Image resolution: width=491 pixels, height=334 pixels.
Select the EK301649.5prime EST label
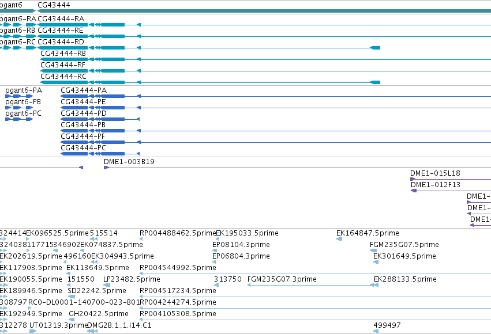pos(404,256)
